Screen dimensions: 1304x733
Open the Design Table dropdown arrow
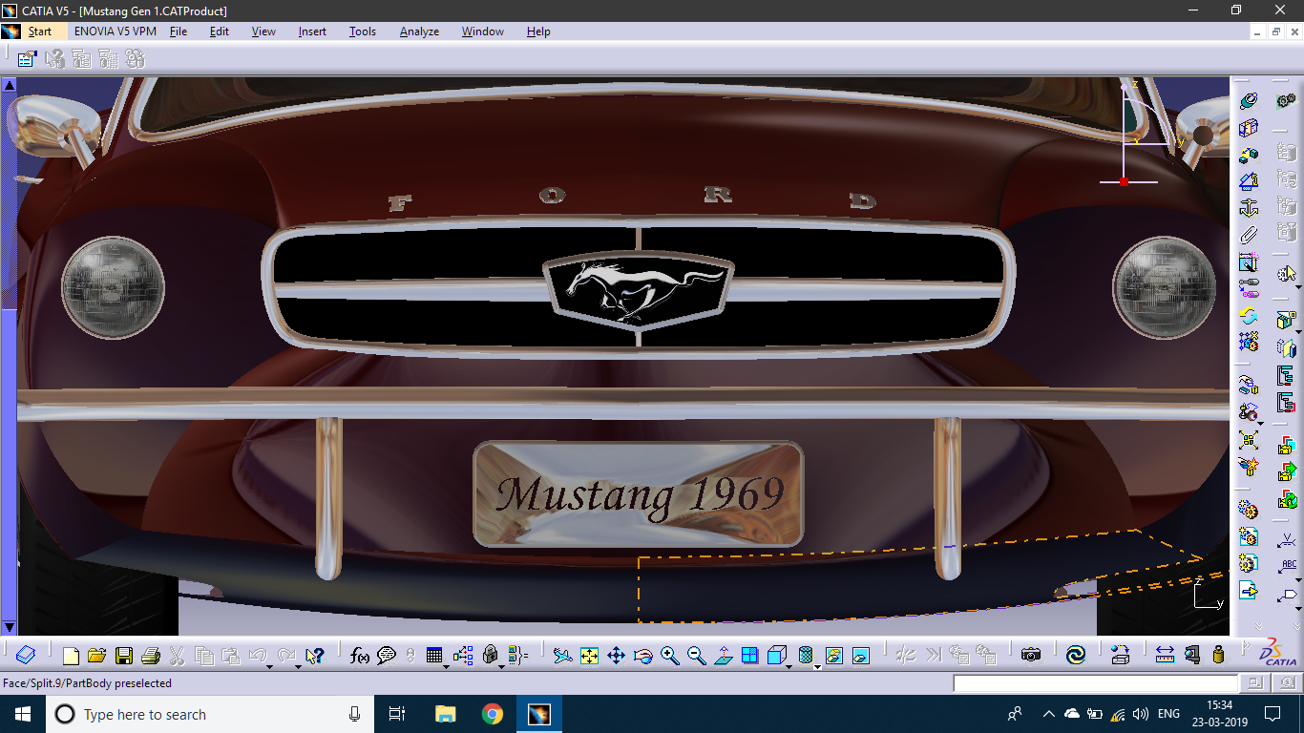coord(446,666)
